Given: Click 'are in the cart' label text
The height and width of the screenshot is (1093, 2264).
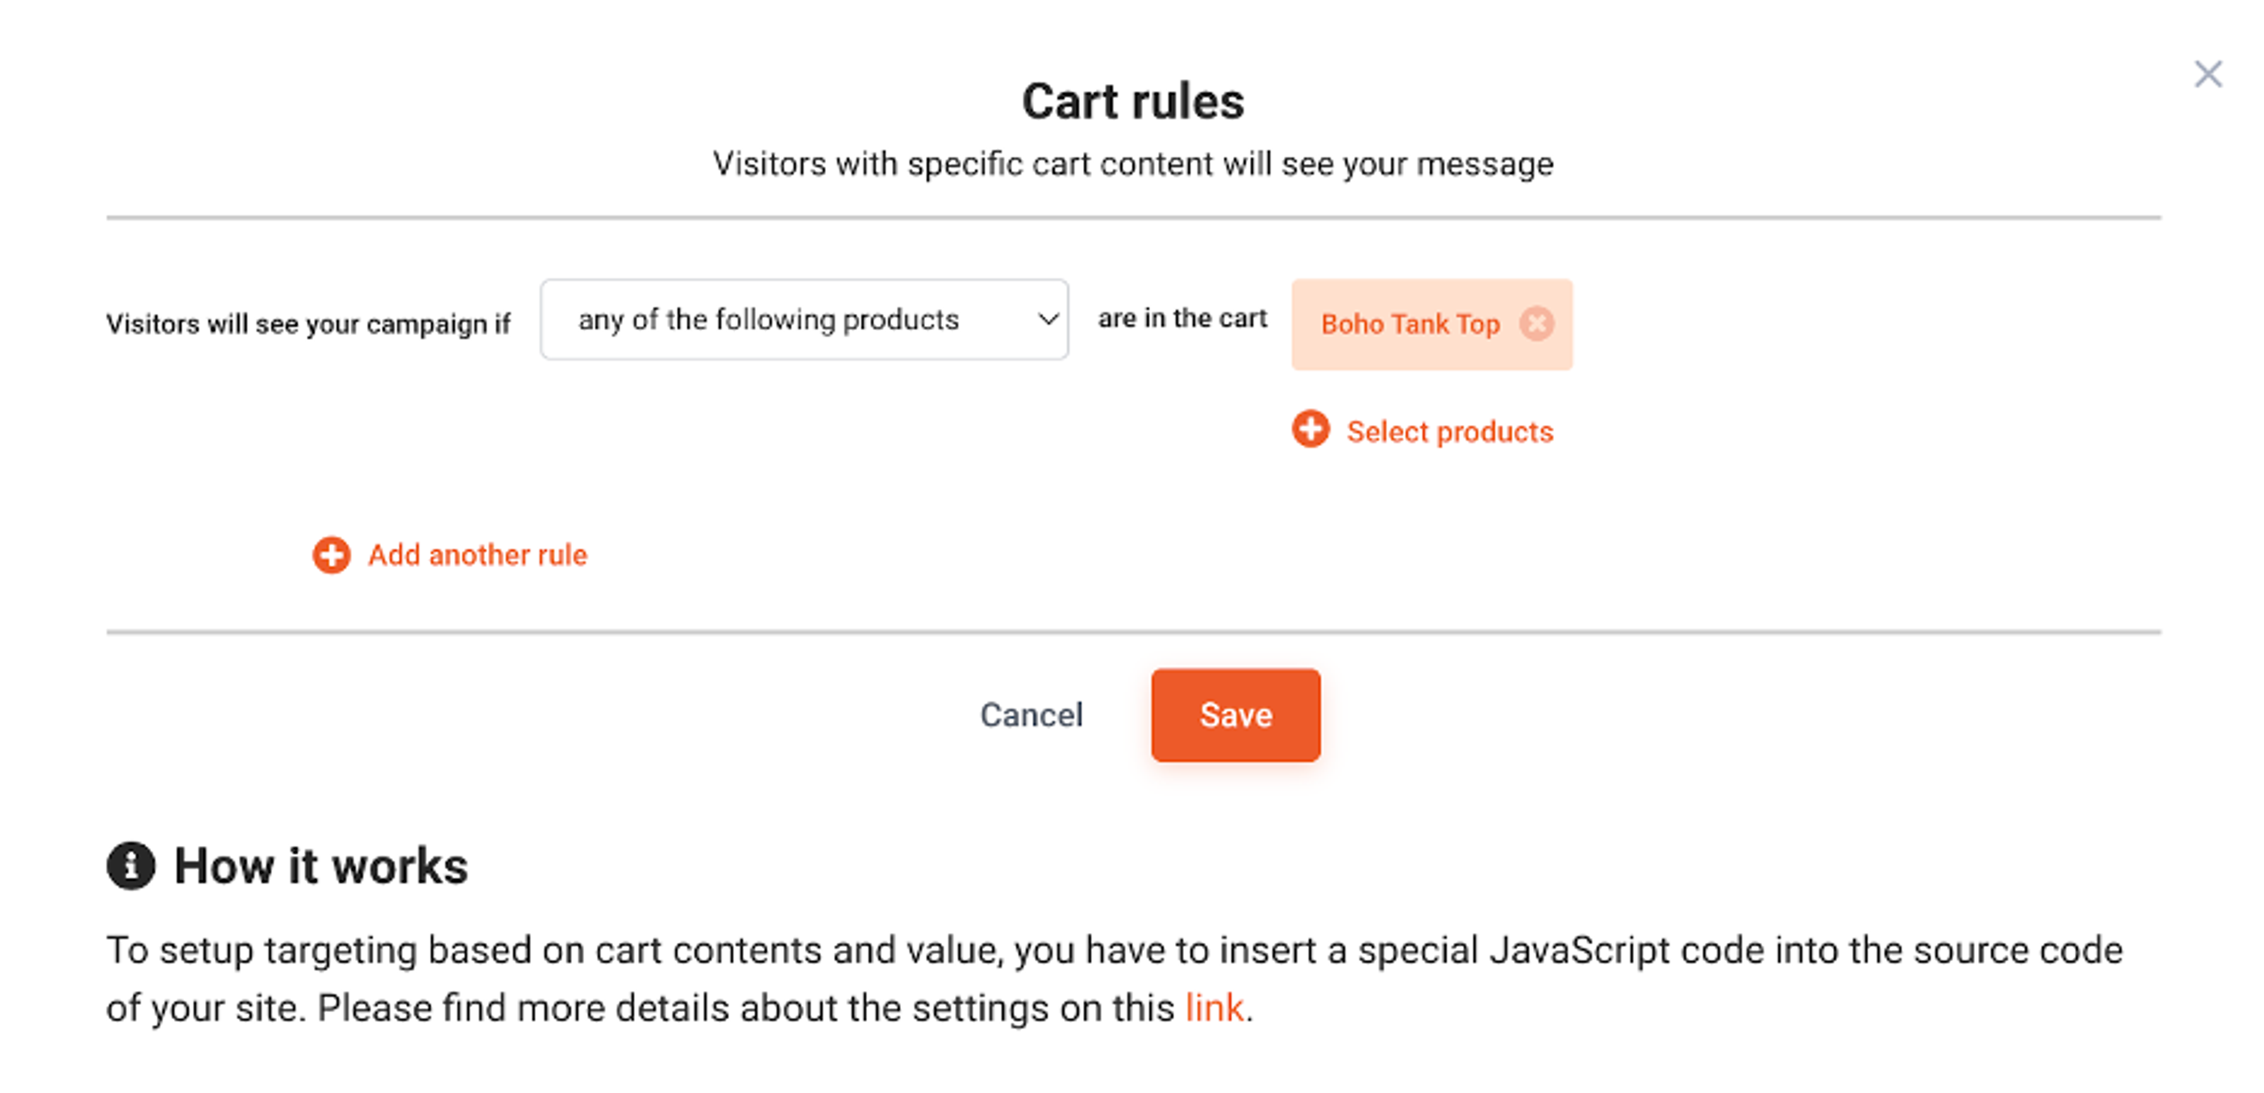Looking at the screenshot, I should (x=1183, y=318).
